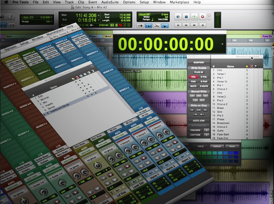This screenshot has height=204, width=274.
Task: Click middle Write on Stop button
Action: (199, 110)
